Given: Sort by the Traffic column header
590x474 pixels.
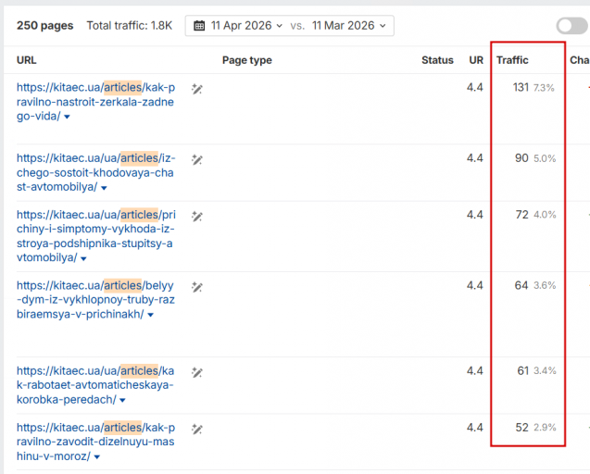Looking at the screenshot, I should (x=512, y=60).
